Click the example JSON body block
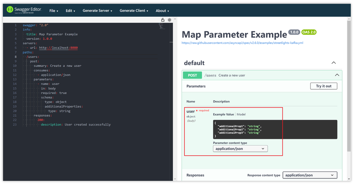The height and width of the screenshot is (184, 354). click(275, 129)
